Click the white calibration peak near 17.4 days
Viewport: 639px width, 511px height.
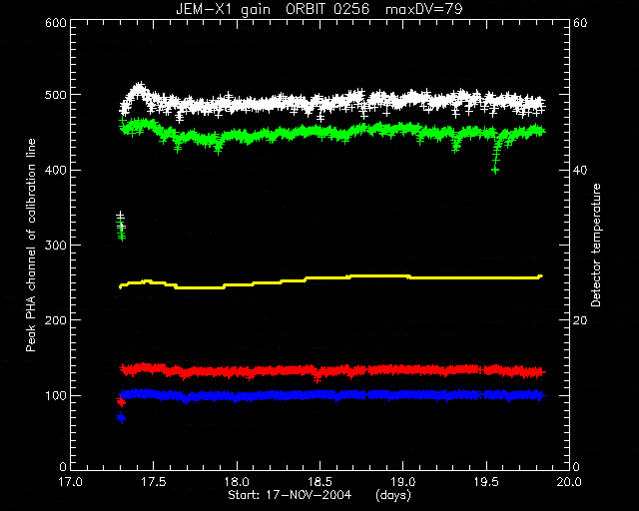click(x=139, y=89)
